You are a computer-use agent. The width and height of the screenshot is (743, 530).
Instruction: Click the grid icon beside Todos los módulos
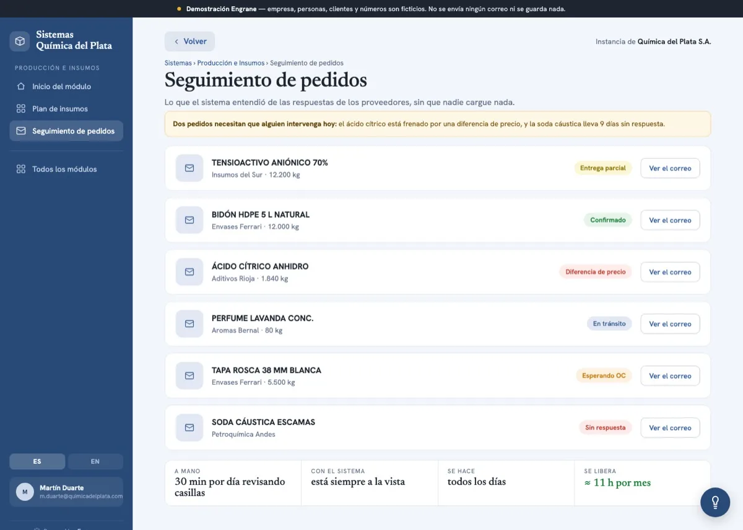21,169
